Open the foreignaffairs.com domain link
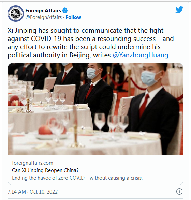Screen dimensions: 191x200 click(32, 163)
